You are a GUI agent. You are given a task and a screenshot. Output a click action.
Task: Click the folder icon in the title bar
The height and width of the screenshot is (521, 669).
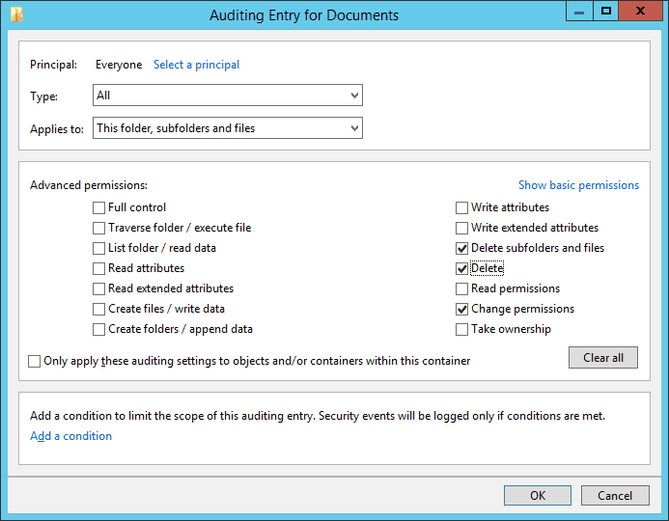pos(17,14)
